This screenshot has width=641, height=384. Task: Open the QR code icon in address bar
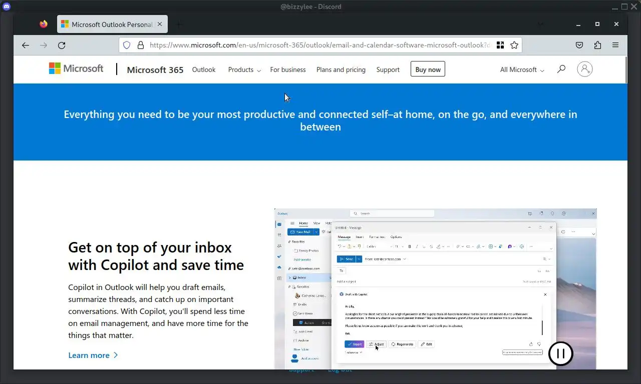click(x=500, y=45)
